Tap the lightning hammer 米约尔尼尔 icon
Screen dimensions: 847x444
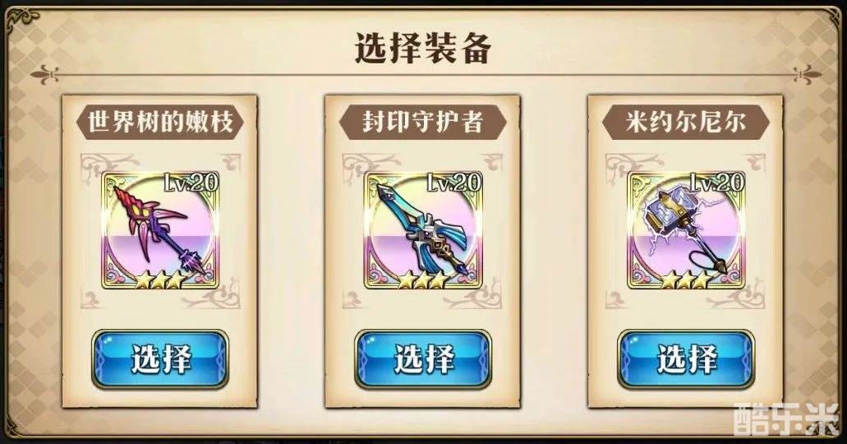tap(687, 232)
